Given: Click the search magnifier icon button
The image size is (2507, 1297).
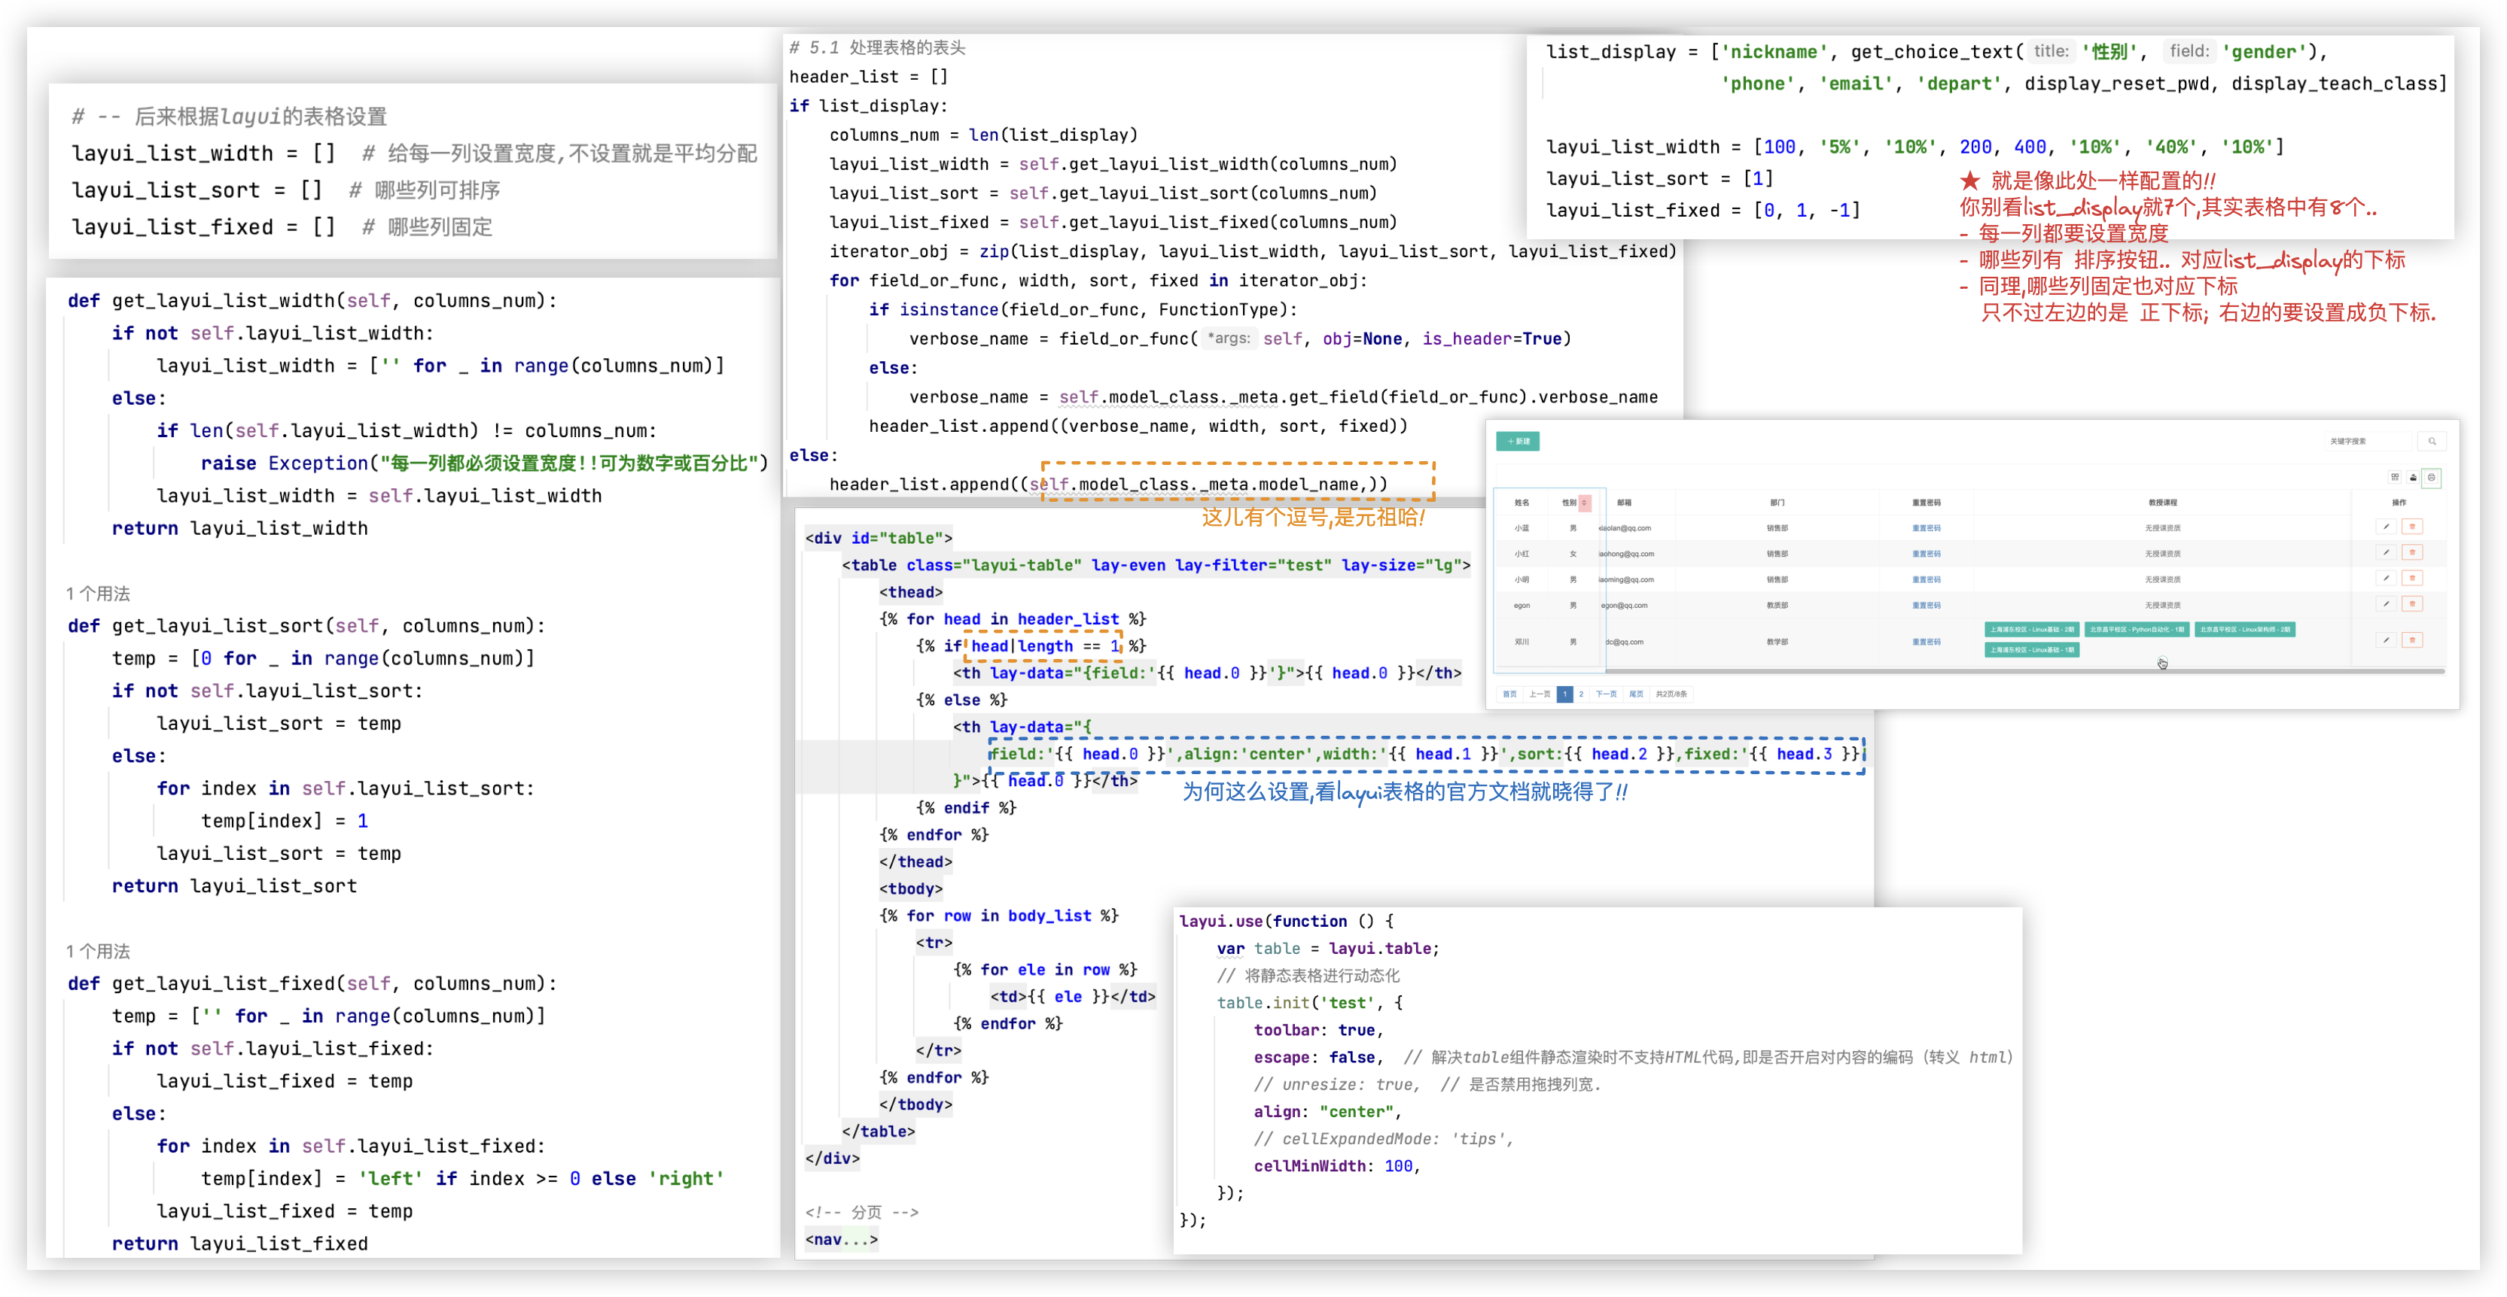Looking at the screenshot, I should coord(2431,442).
